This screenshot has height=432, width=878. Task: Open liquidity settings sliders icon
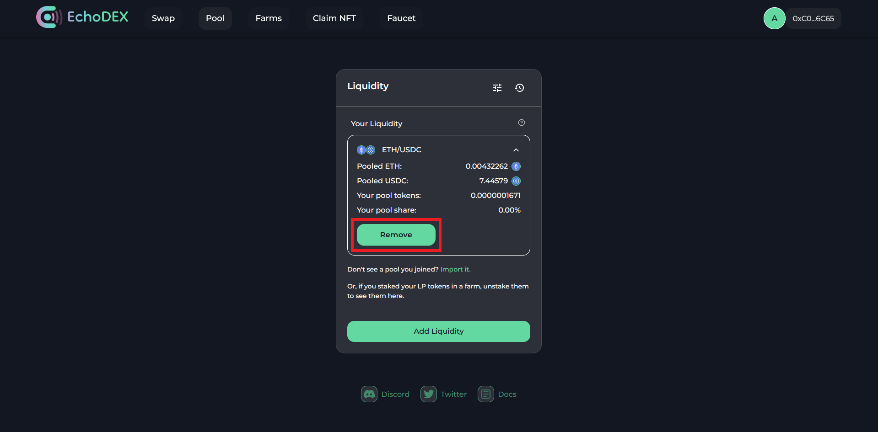pos(497,88)
